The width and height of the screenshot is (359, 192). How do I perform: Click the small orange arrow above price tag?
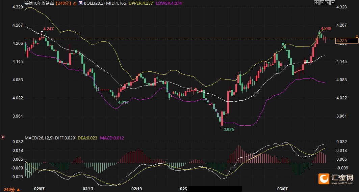pos(357,36)
